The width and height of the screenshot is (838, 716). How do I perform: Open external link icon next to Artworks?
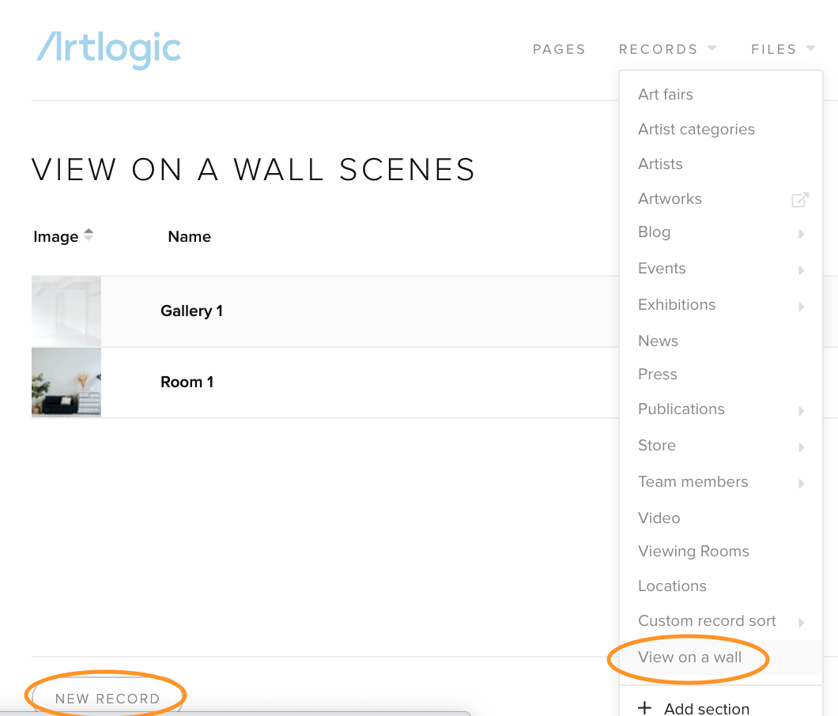pos(800,200)
